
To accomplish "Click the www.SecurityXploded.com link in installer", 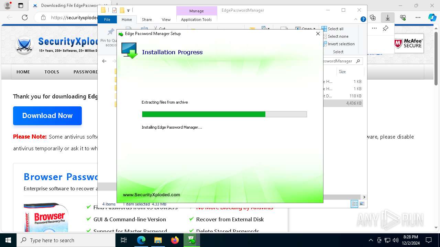I will click(152, 195).
